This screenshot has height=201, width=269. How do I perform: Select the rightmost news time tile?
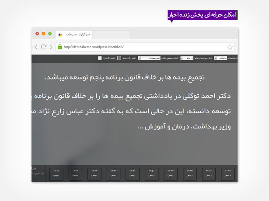point(227,173)
